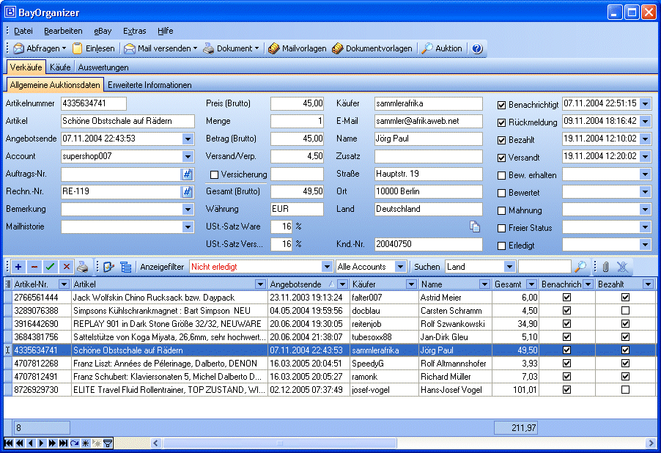
Task: Jump to the first record in the navigator
Action: 9,443
